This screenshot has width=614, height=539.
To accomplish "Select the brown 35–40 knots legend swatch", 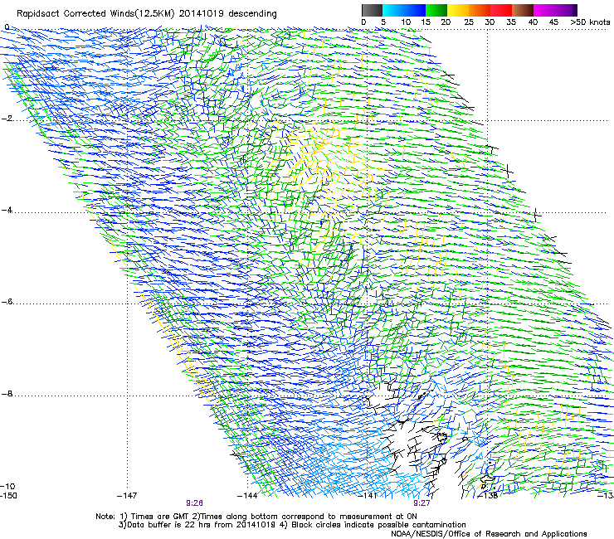I will pyautogui.click(x=523, y=10).
